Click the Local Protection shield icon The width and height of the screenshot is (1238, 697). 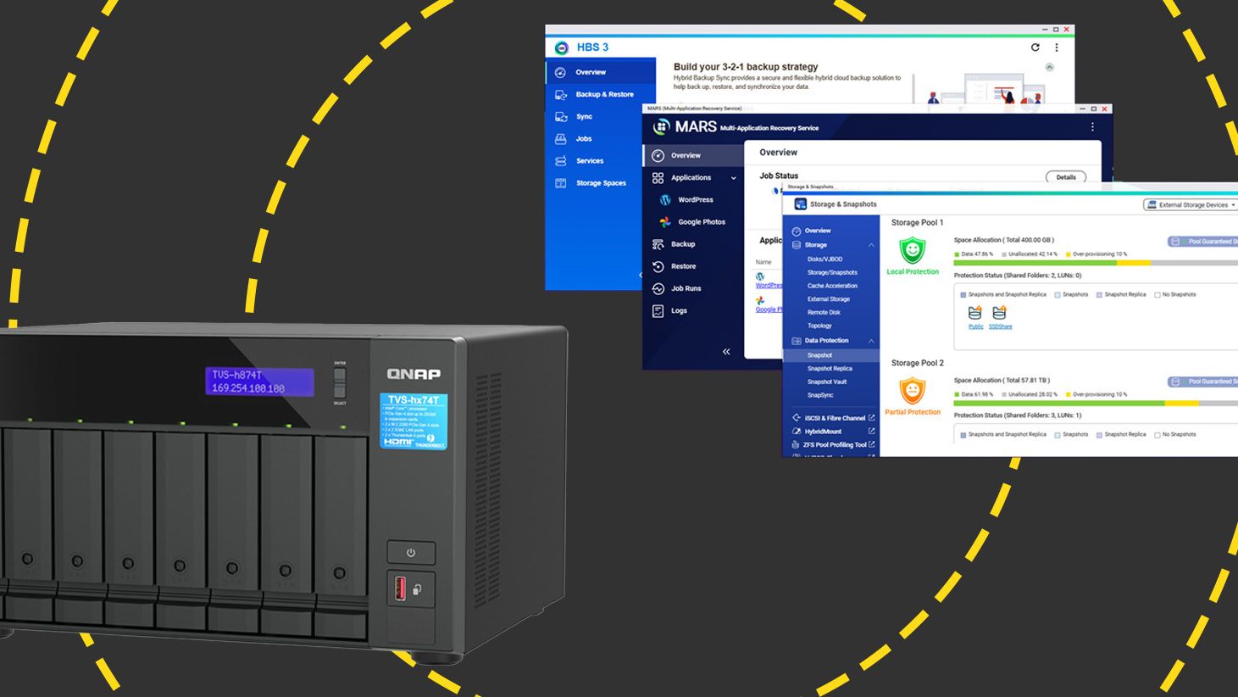pyautogui.click(x=912, y=250)
